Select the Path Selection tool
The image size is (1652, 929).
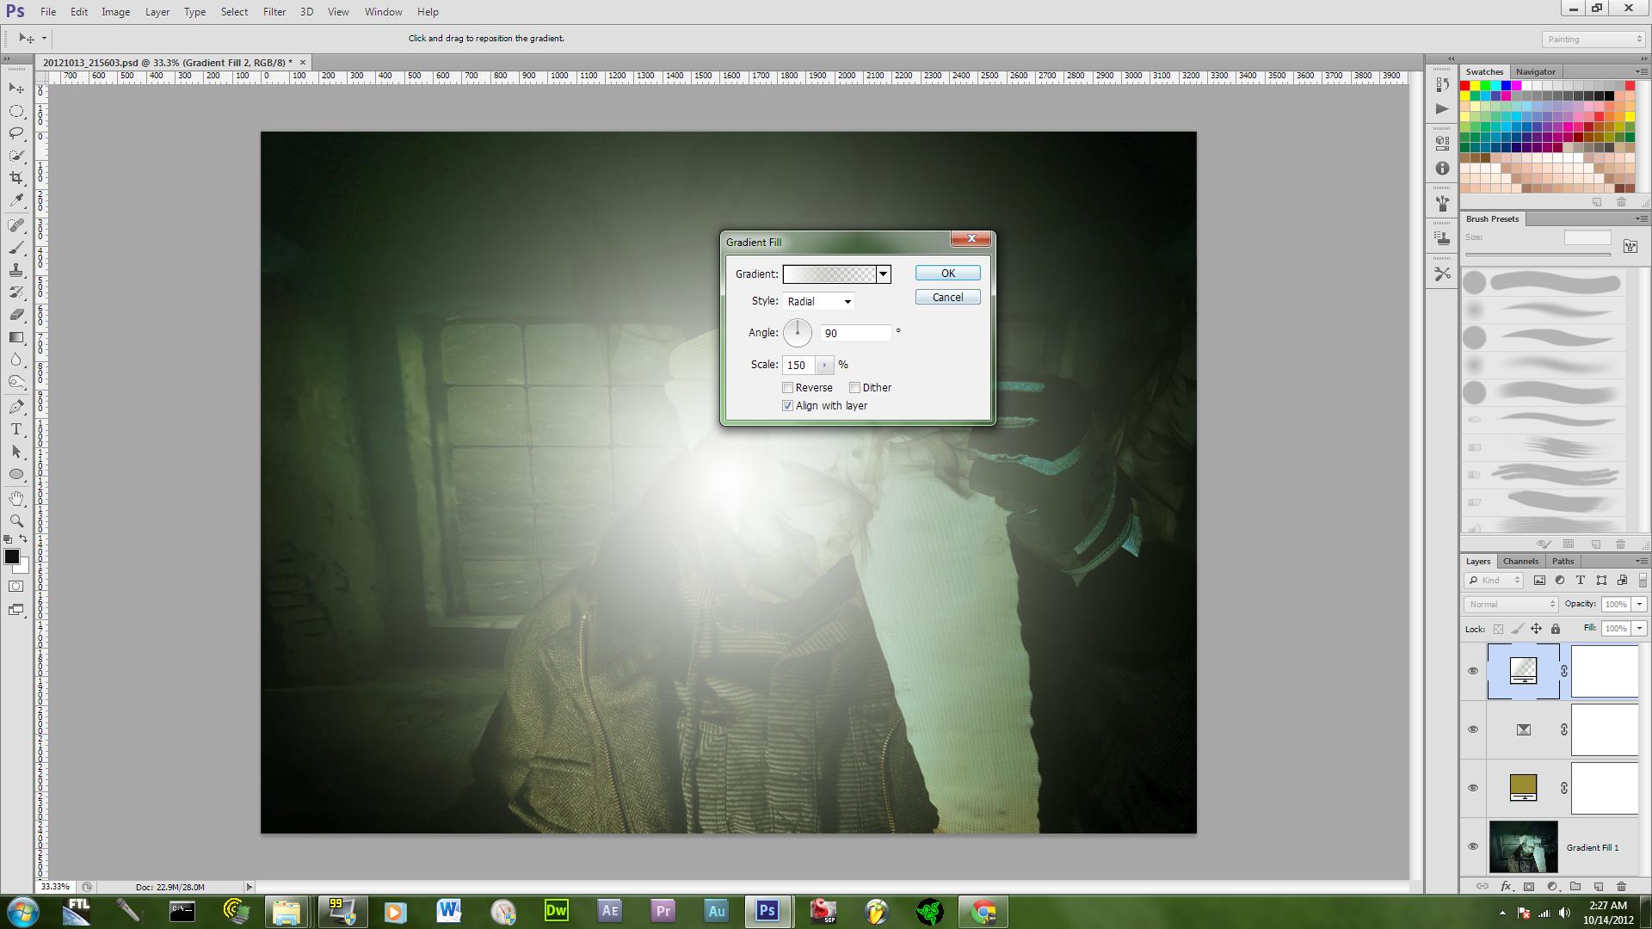(x=16, y=452)
